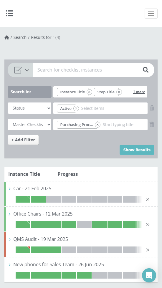The image size is (162, 288).
Task: Click the magnifying glass search icon
Action: tap(146, 70)
